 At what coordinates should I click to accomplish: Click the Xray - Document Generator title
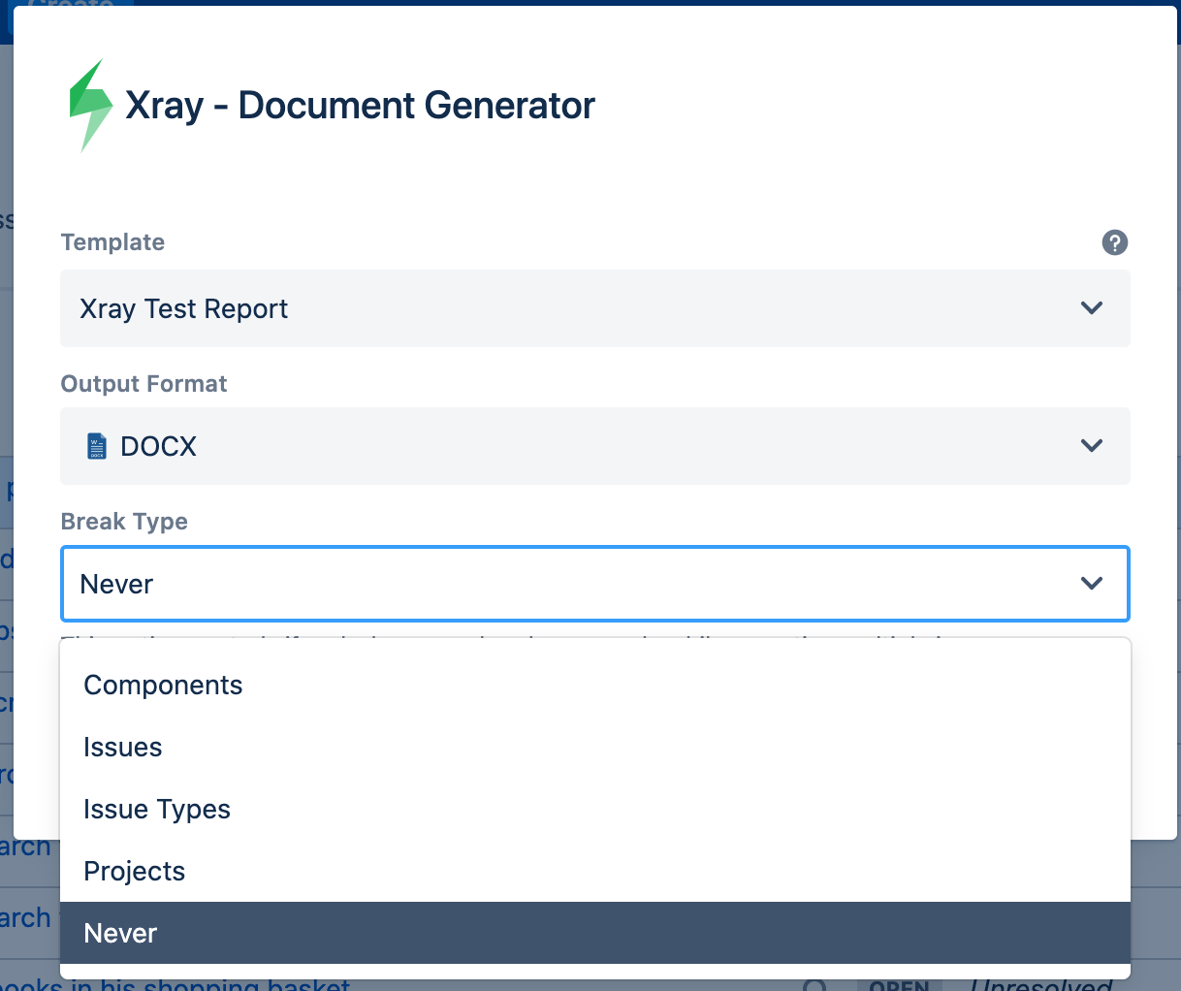click(361, 106)
